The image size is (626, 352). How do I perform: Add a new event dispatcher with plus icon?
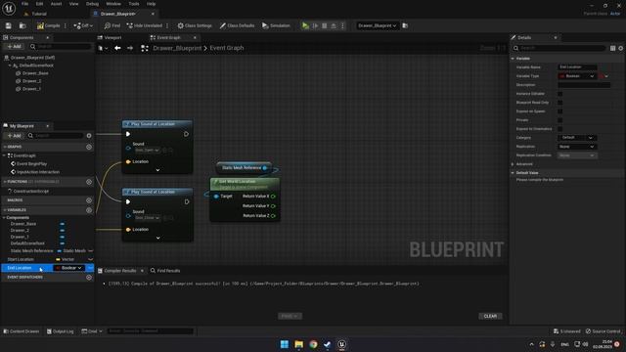click(x=89, y=277)
